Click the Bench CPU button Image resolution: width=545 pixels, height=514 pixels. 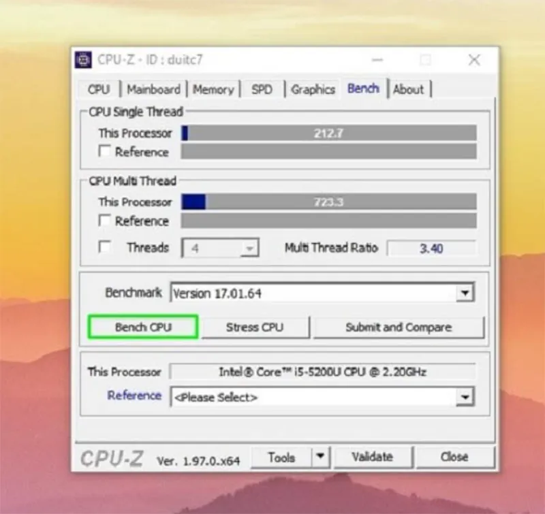pyautogui.click(x=143, y=327)
